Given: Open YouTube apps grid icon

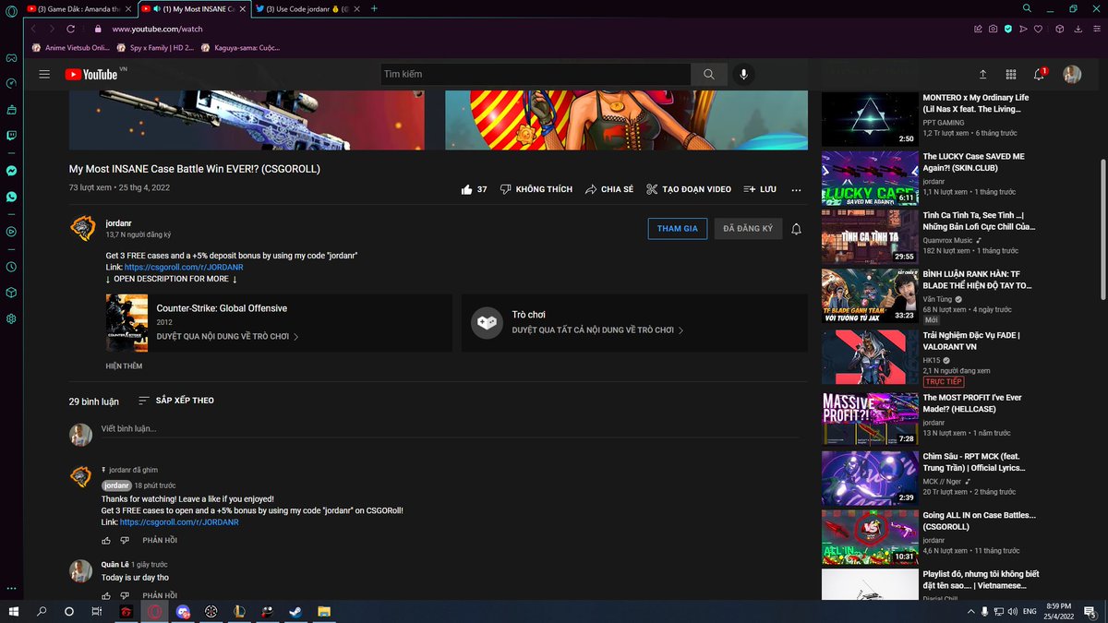Looking at the screenshot, I should click(1011, 74).
